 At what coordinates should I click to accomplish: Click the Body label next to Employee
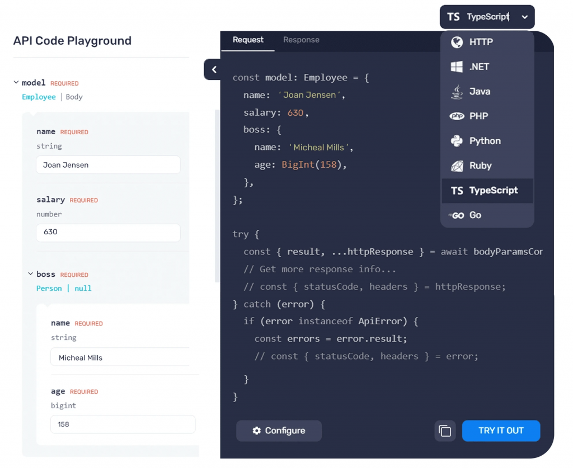tap(74, 97)
